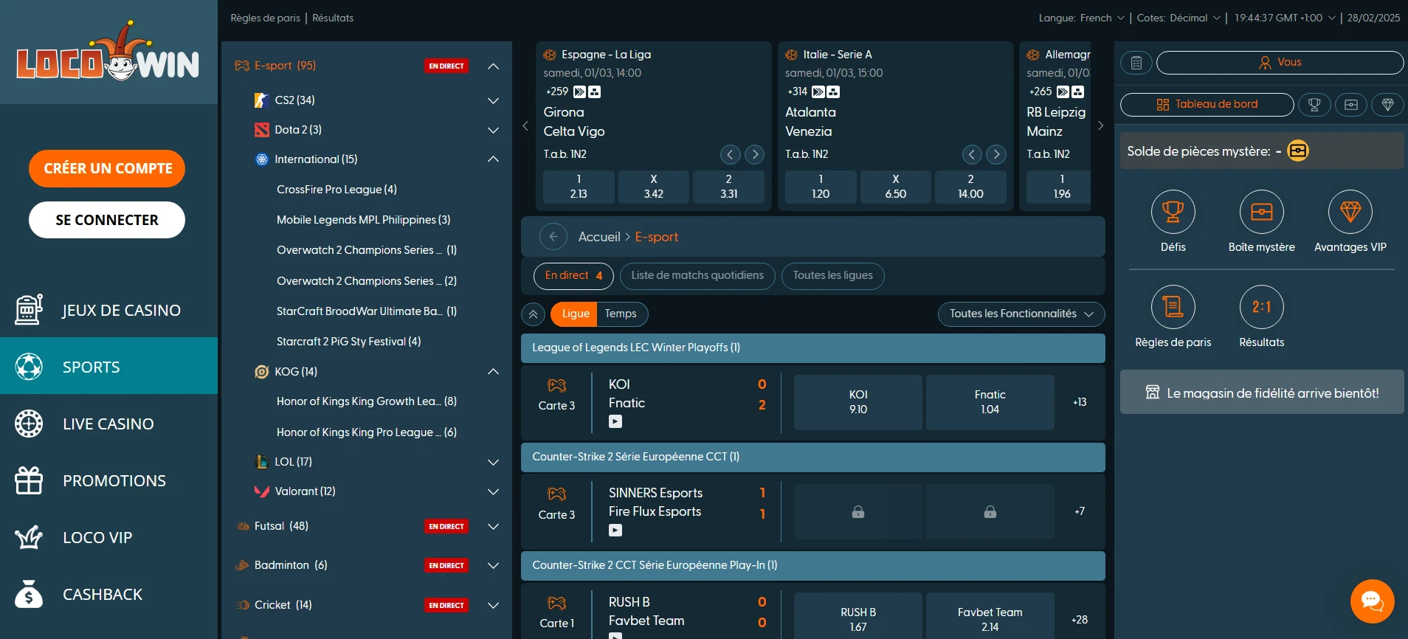
Task: Show next market for Atalanta match
Action: pos(996,154)
